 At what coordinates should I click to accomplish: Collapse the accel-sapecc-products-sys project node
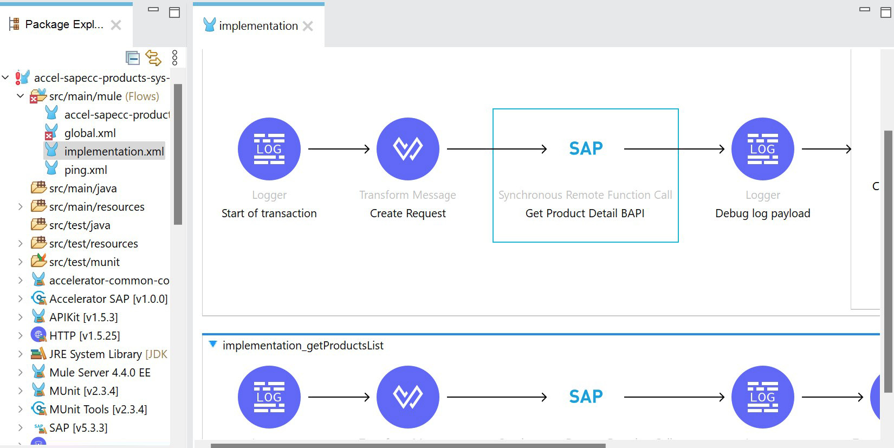click(x=5, y=77)
